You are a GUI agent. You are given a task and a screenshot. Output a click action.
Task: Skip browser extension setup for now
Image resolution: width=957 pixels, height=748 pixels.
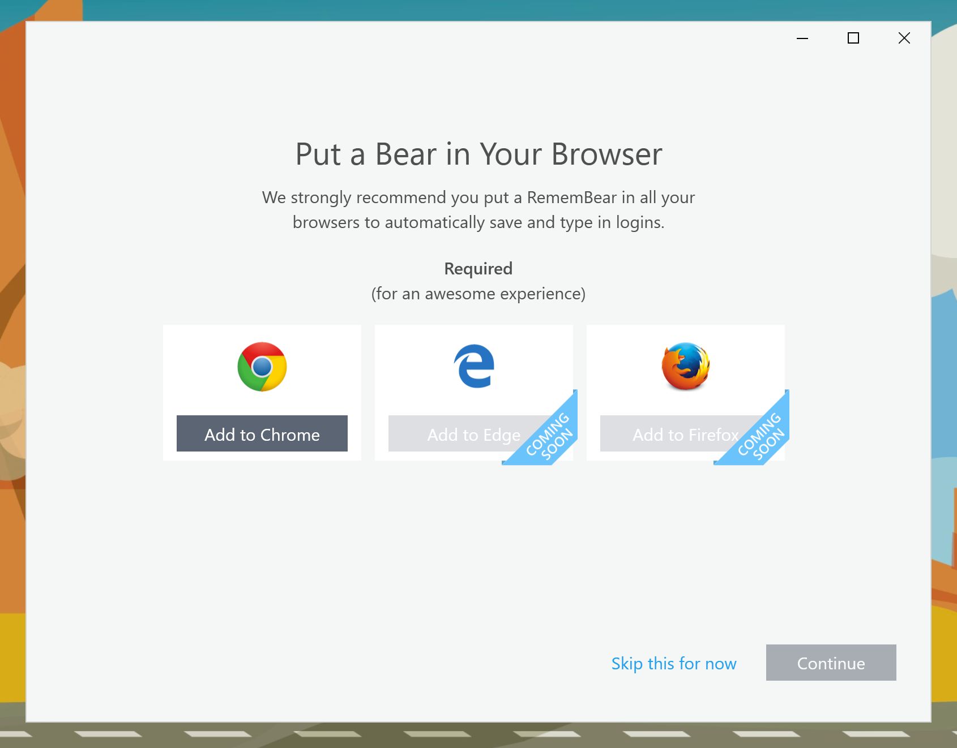[674, 663]
